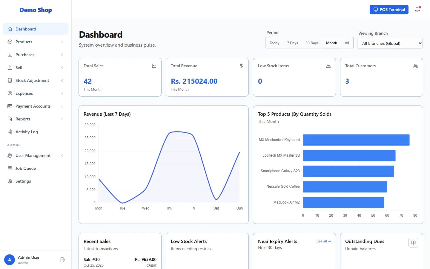Expand the Reports submenu chevron
Viewport: 430px width, 269px height.
(x=62, y=119)
